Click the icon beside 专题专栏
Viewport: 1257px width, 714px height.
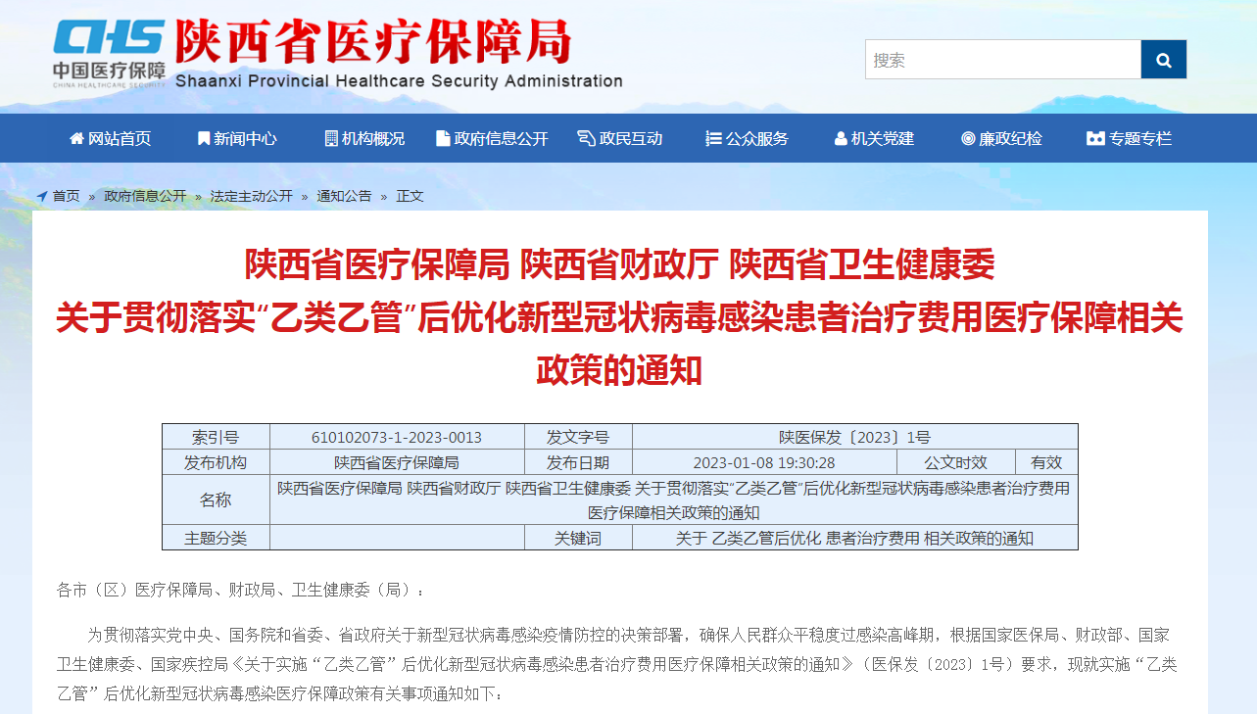tap(1095, 139)
